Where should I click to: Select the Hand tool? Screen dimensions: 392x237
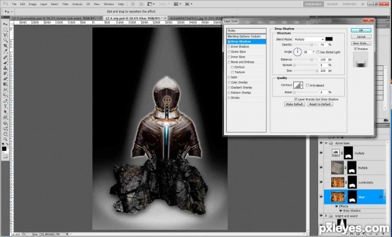coord(5,134)
